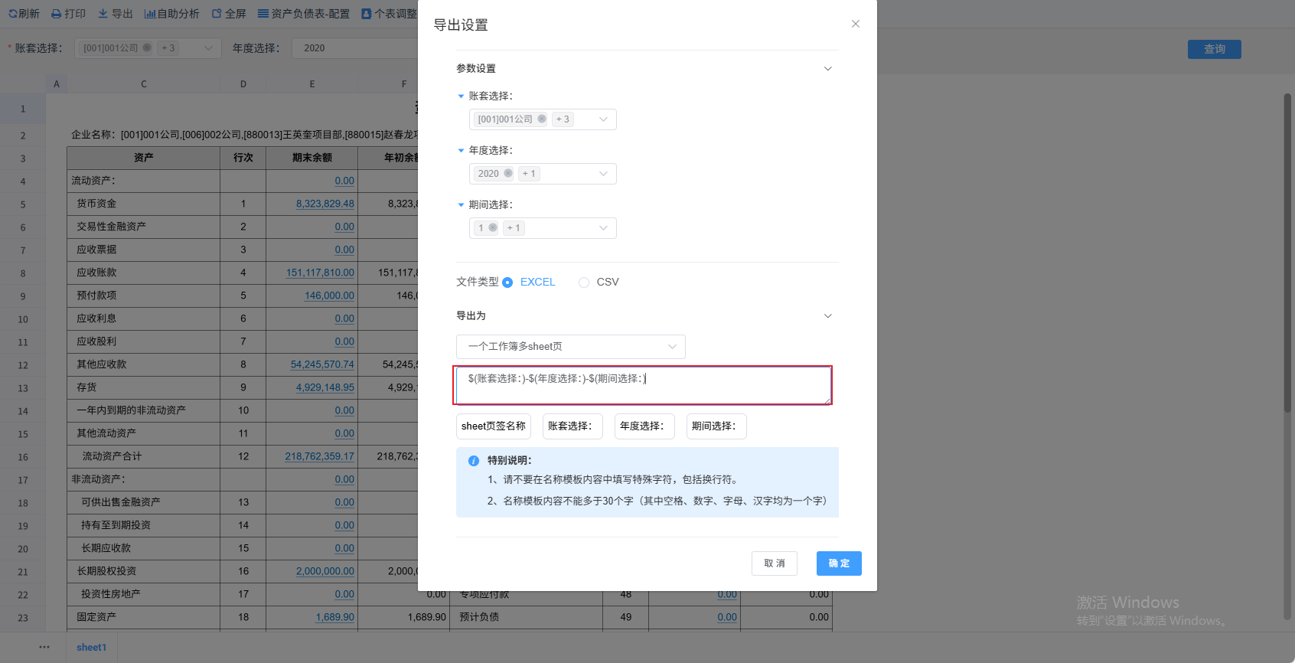Select EXCEL file type
Screen dimensions: 1295x663
coord(507,283)
